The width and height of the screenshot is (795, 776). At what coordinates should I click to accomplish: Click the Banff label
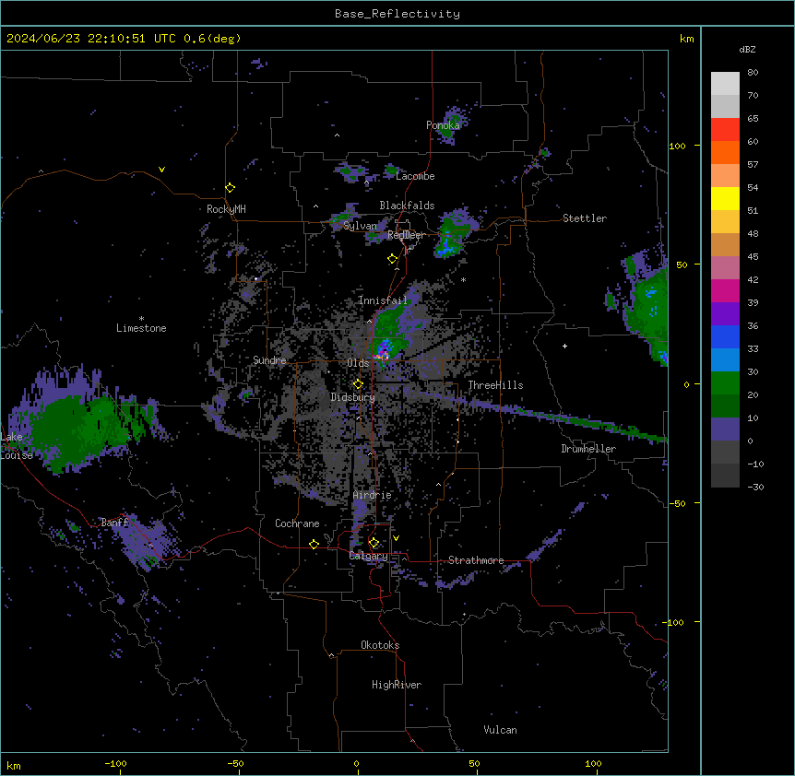coord(114,523)
